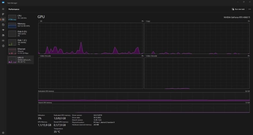This screenshot has height=135, width=253.
Task: Click the GPU Memory value 1,1/15,9 GB
Action: [45, 125]
